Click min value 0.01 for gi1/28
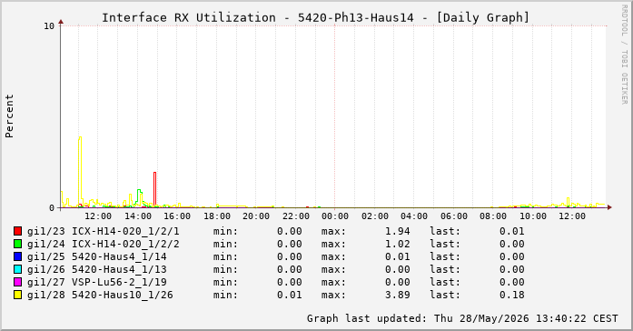 coord(290,295)
